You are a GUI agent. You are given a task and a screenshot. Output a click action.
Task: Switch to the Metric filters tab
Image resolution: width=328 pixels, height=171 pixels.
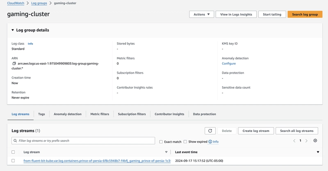coord(100,114)
